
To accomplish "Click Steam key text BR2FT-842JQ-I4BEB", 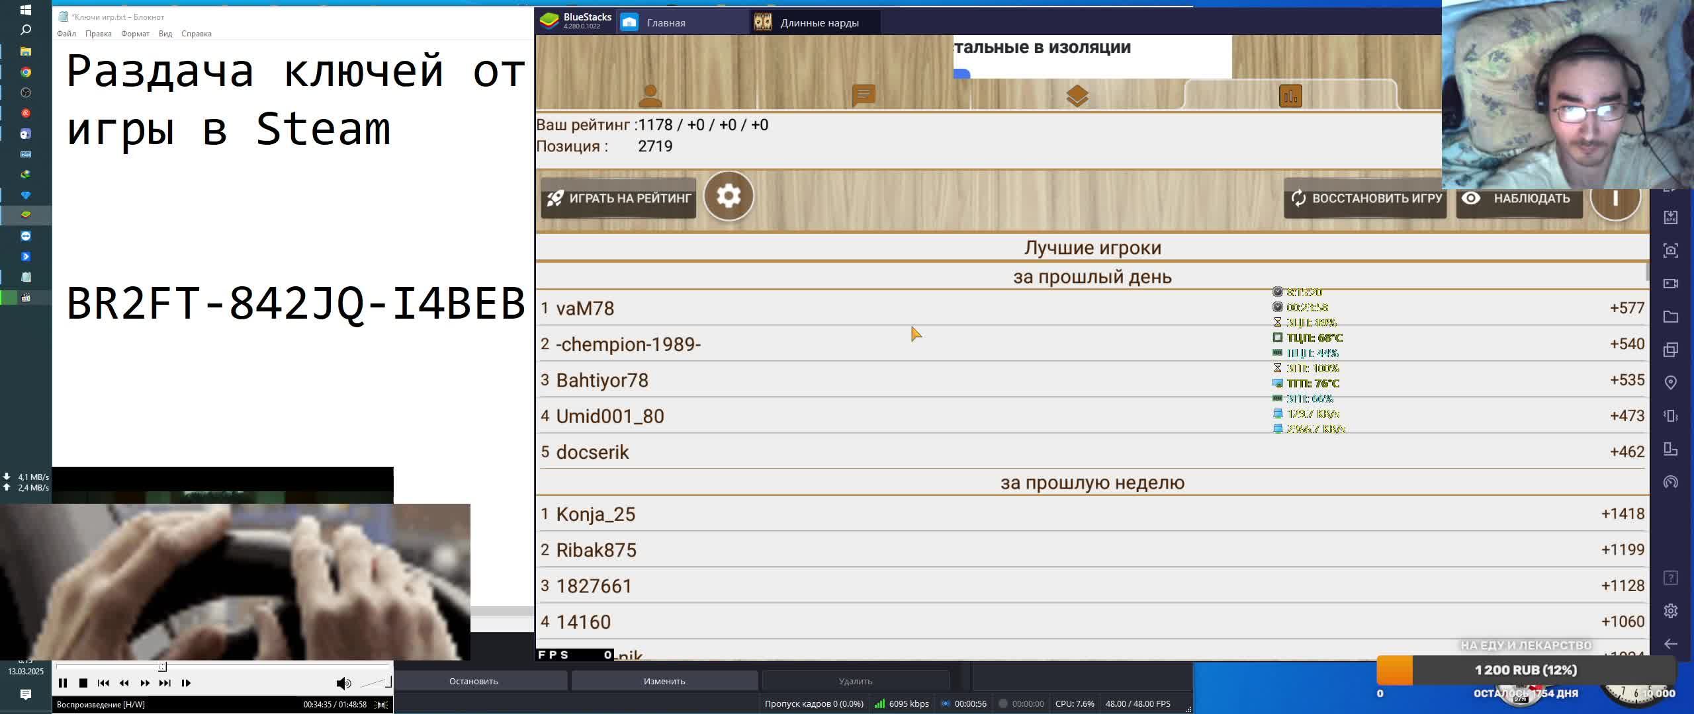I will (295, 304).
